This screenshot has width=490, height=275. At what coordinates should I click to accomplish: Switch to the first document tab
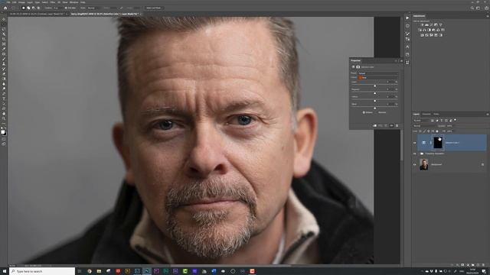coord(36,14)
